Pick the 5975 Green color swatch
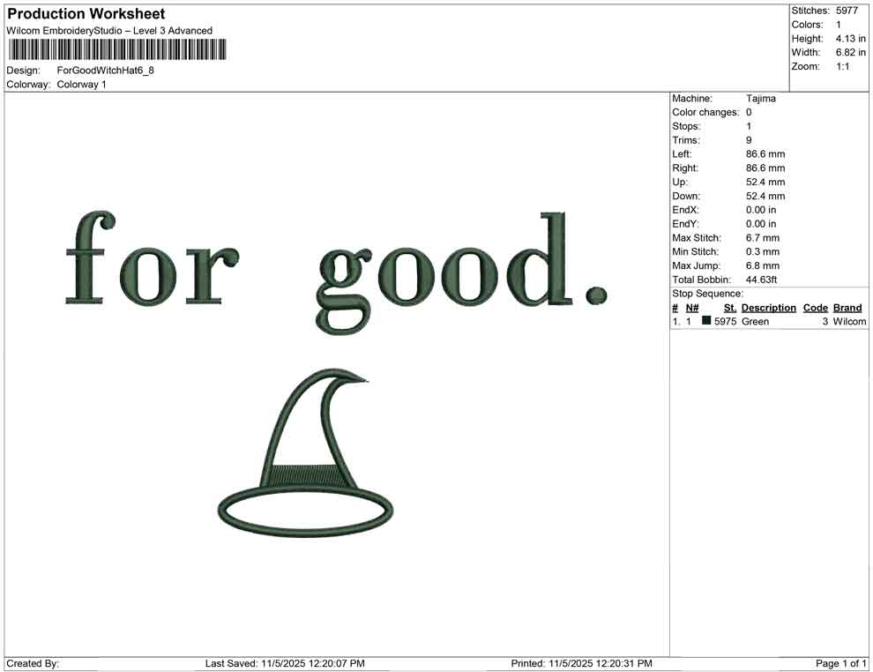Image resolution: width=873 pixels, height=672 pixels. point(725,321)
